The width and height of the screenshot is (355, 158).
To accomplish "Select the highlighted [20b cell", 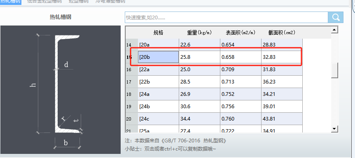I will click(158, 57).
